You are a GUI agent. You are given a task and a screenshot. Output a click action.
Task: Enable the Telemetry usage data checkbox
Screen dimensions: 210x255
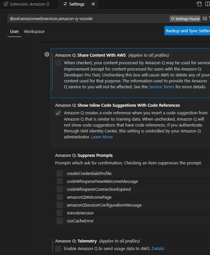[x=58, y=249]
